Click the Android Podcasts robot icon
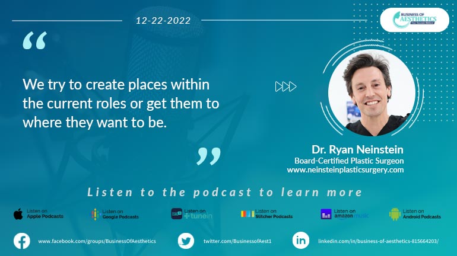The image size is (457, 256). pyautogui.click(x=395, y=214)
